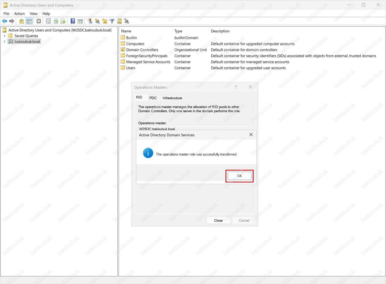Expand the bakicubuk.local domain node
The height and width of the screenshot is (284, 386).
pos(4,41)
